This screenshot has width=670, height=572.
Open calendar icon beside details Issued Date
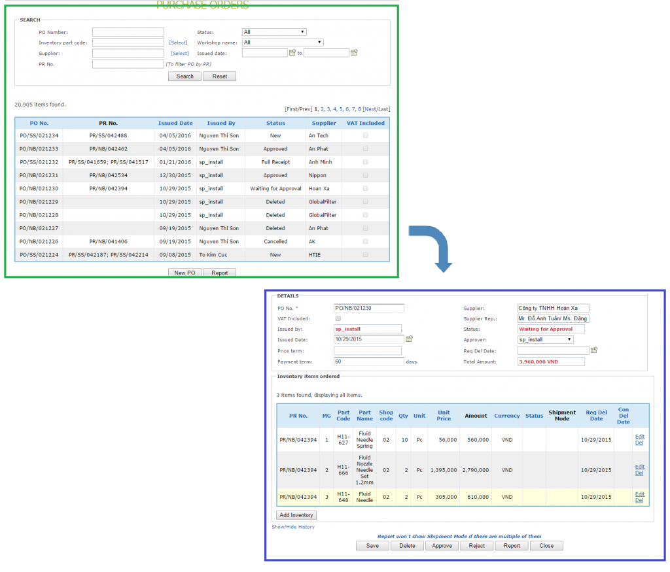click(x=409, y=339)
